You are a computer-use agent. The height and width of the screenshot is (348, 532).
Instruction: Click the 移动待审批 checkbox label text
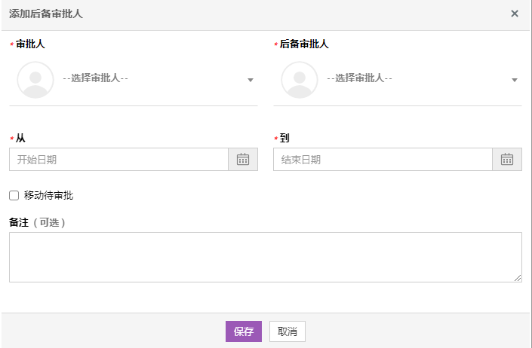tap(49, 196)
